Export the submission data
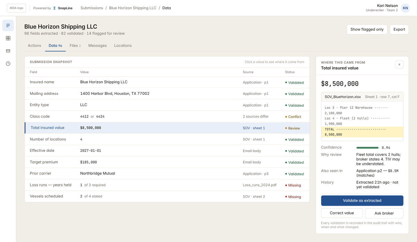 tap(399, 29)
